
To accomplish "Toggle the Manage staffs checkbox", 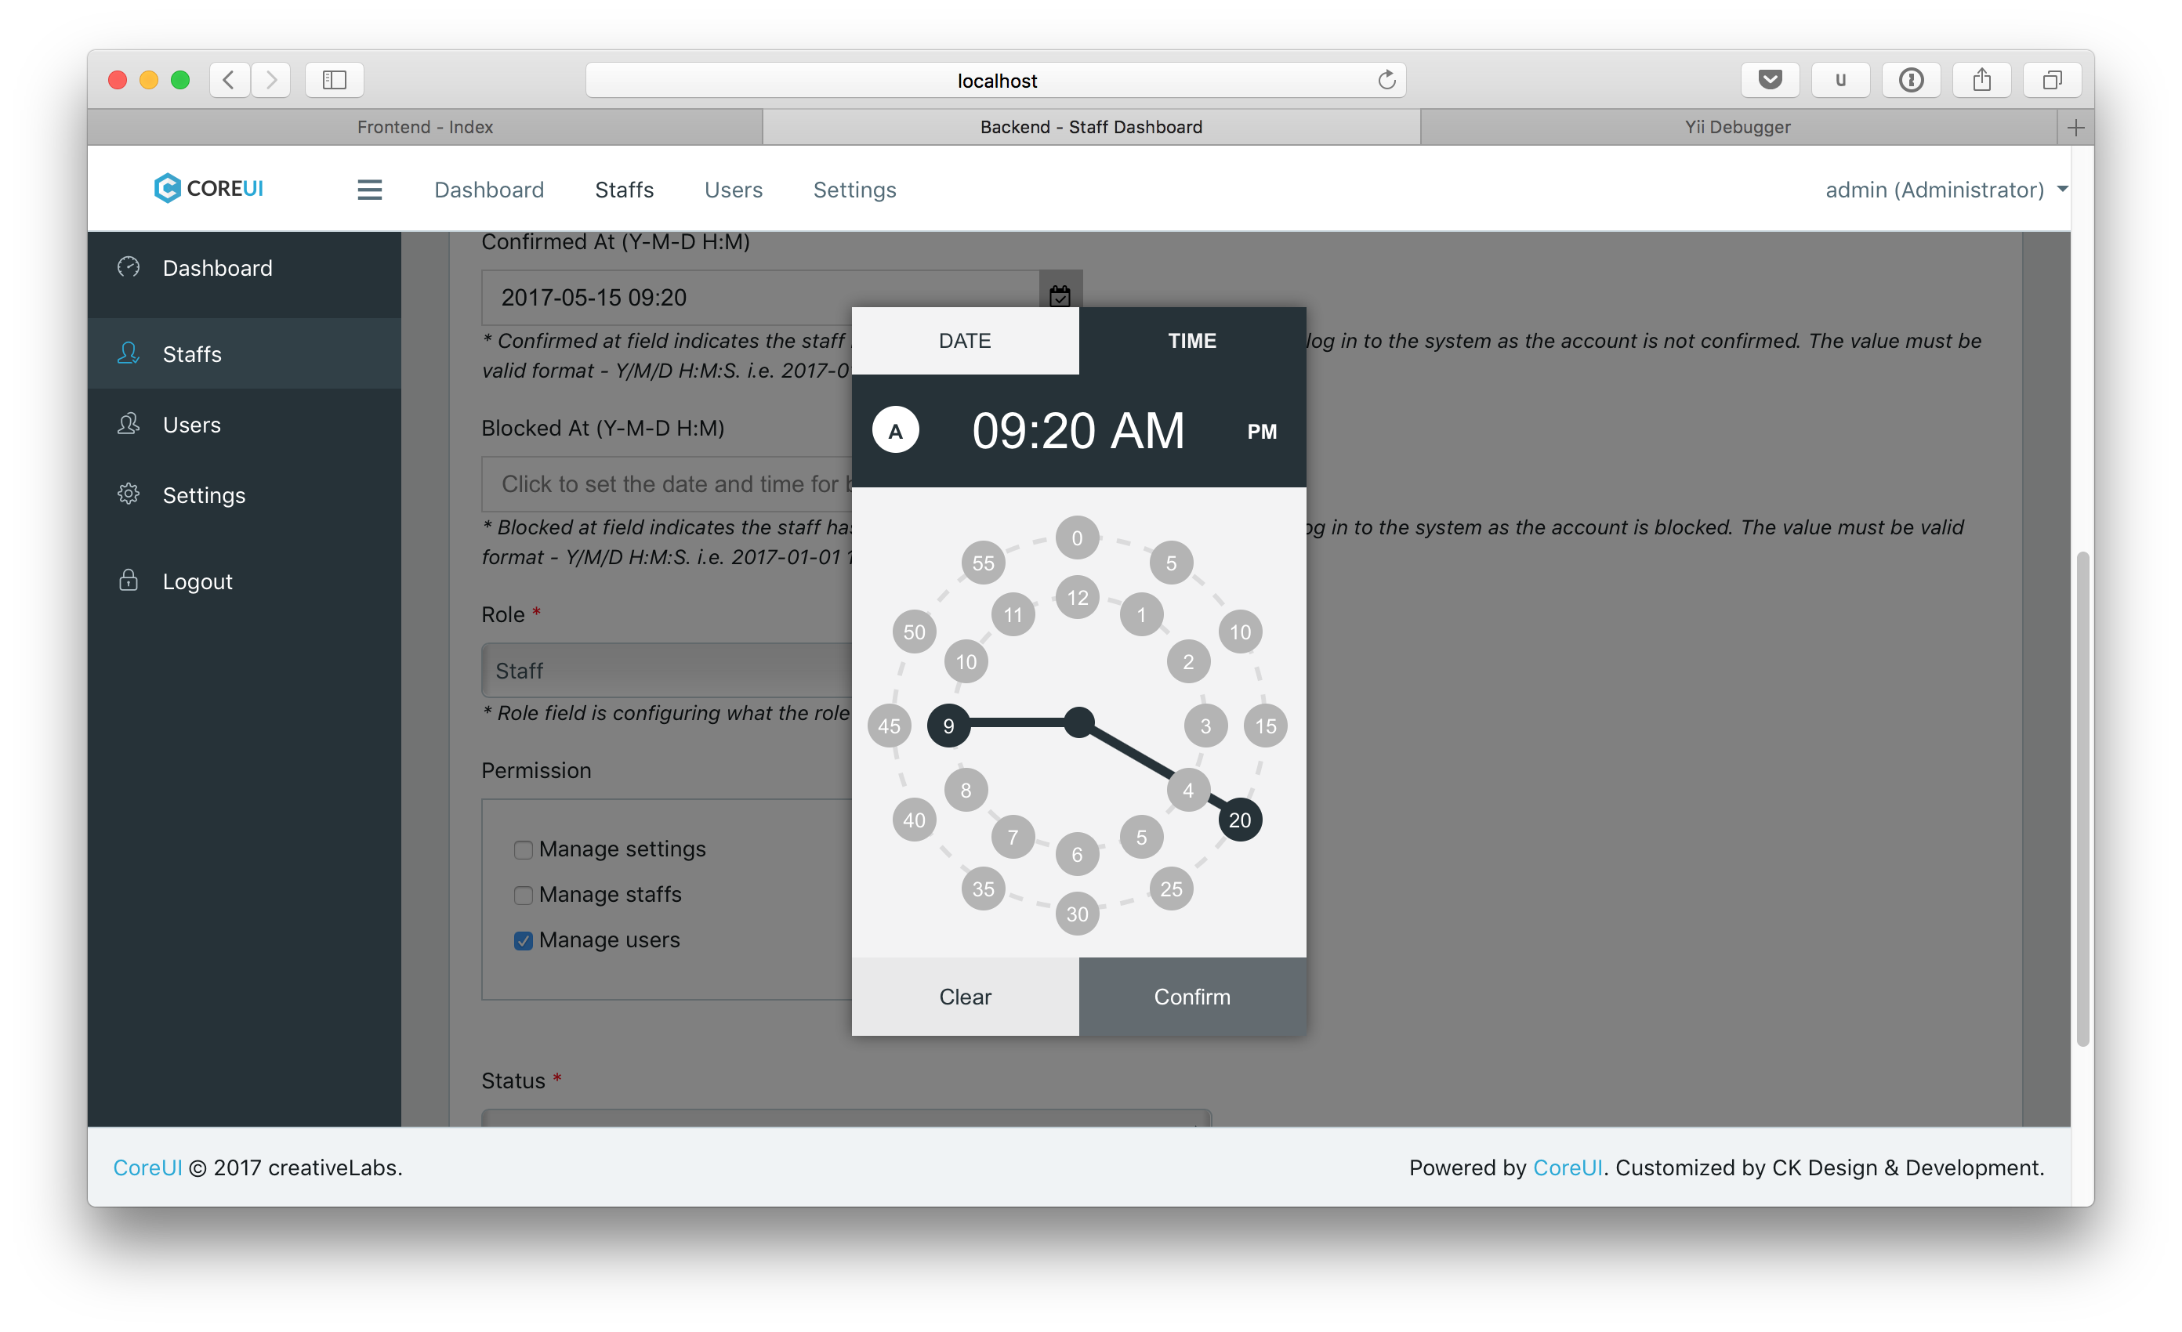I will (x=522, y=894).
